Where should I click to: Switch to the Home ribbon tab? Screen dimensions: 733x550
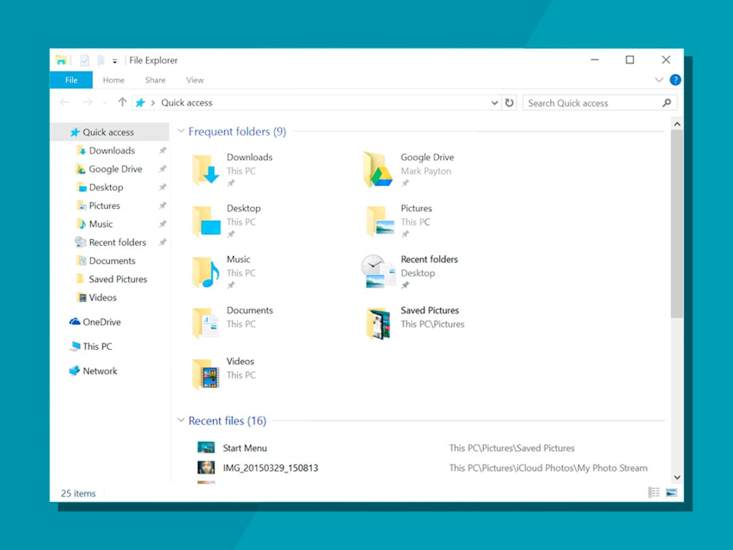coord(113,80)
